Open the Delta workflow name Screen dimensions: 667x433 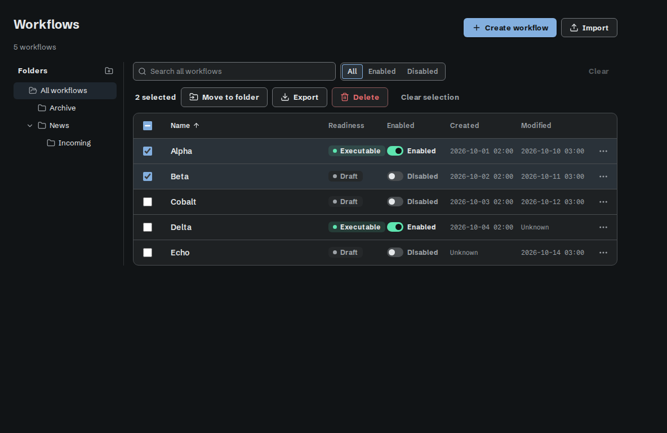tap(181, 227)
